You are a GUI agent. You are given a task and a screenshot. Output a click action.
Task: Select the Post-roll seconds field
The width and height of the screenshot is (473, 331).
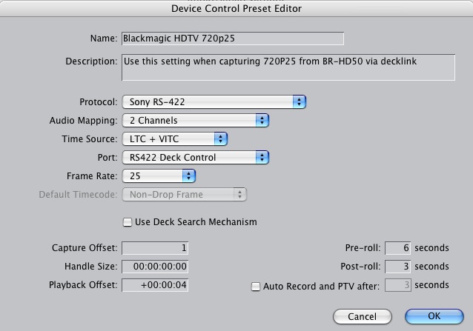(x=398, y=267)
